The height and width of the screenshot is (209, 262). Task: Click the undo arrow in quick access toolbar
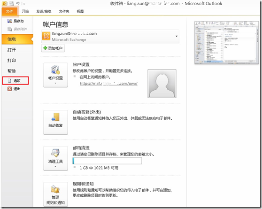point(18,3)
